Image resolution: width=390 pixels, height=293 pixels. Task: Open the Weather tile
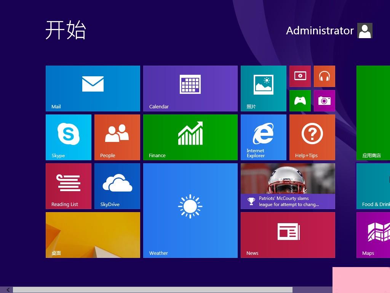[x=190, y=211]
